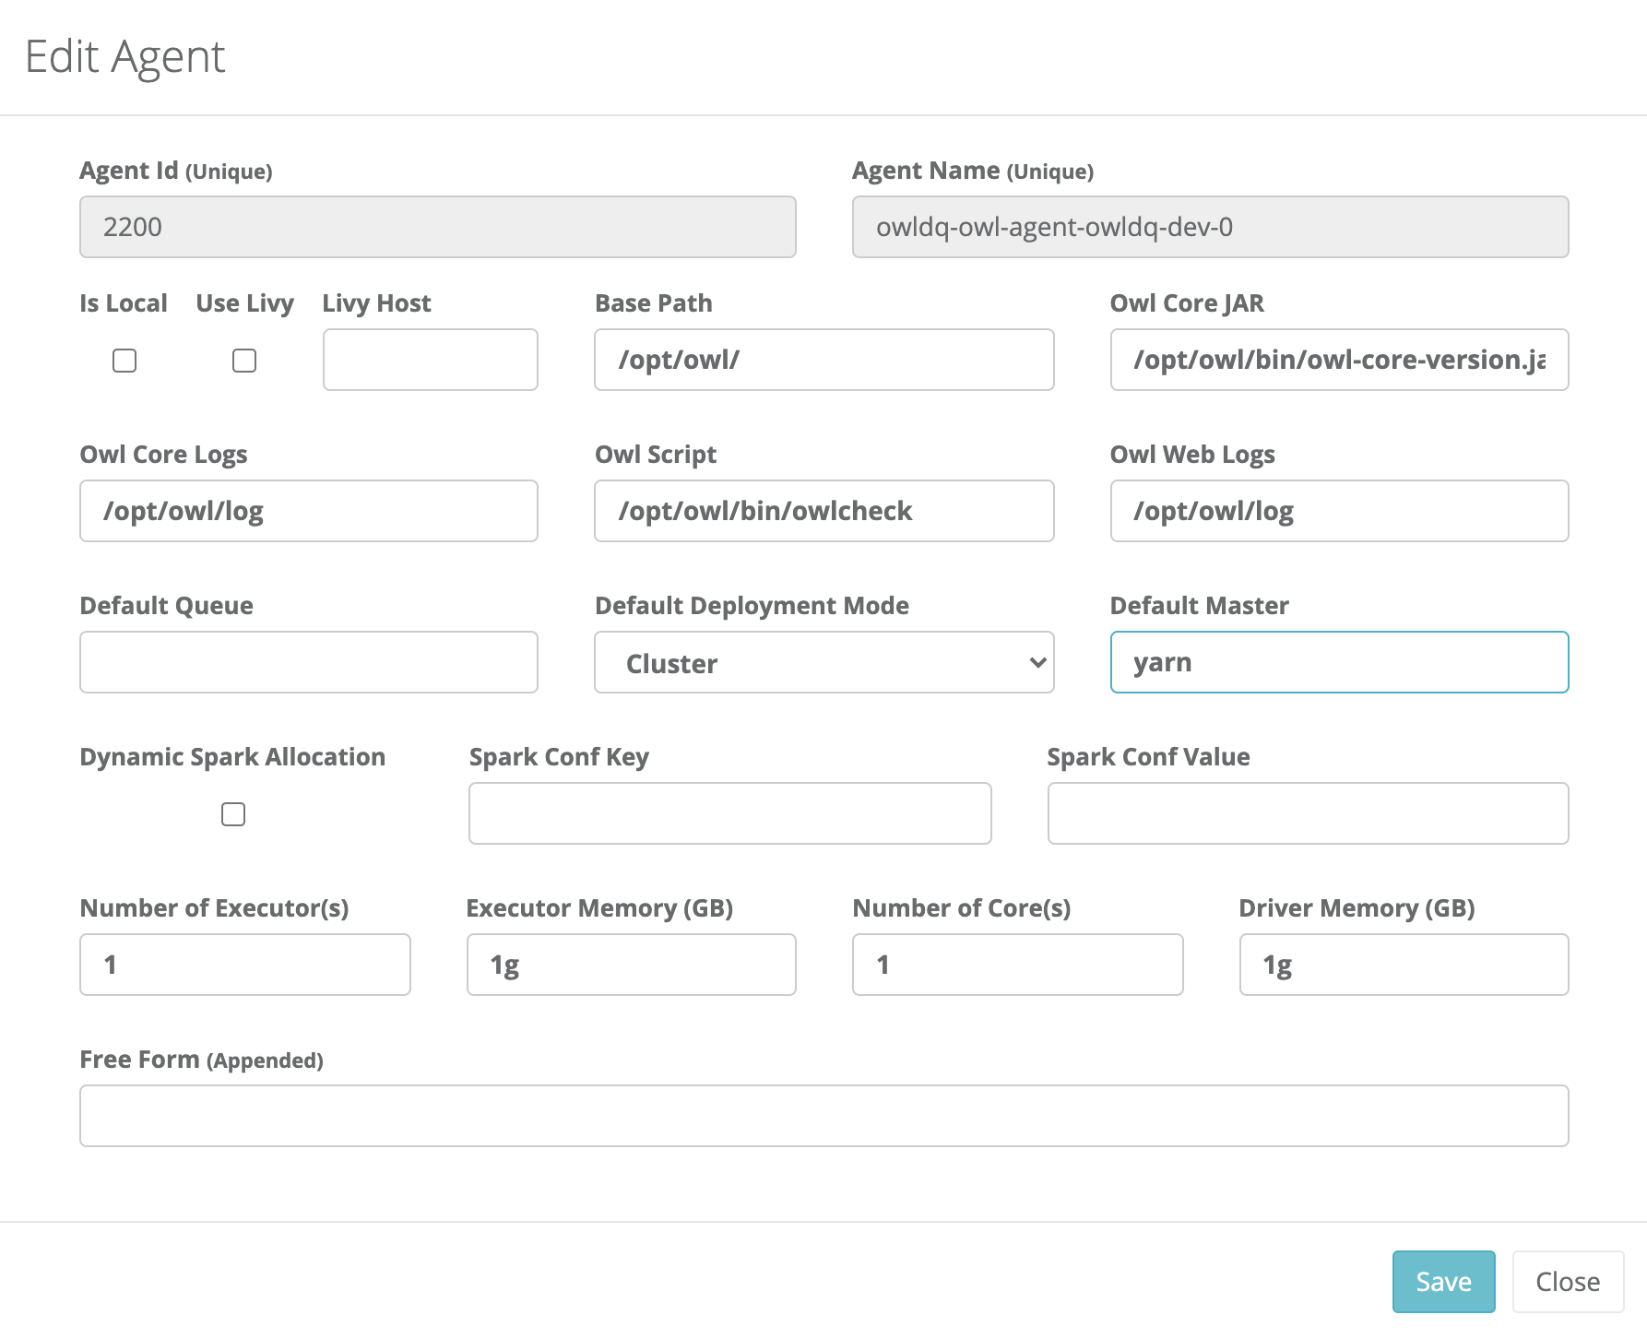Select the Owl Core Logs field

click(309, 511)
